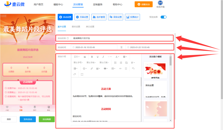Expand the 默认字体 font family dropdown
The width and height of the screenshot is (223, 130).
coord(91,63)
